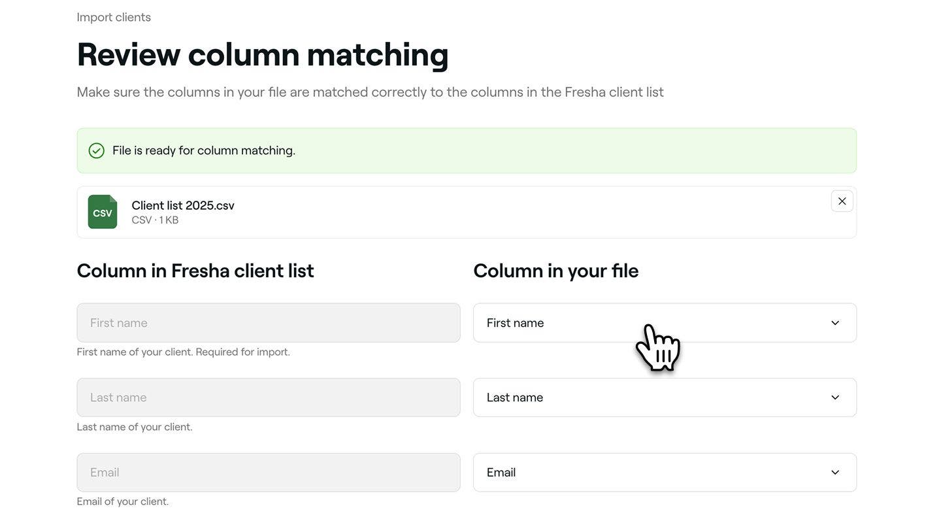Click the disabled Email Fresha field
This screenshot has width=941, height=523.
tap(269, 472)
